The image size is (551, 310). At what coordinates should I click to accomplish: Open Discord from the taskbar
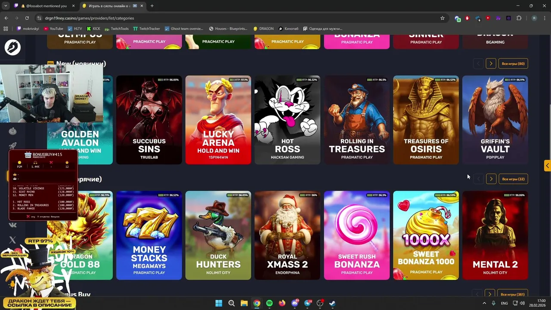(295, 303)
